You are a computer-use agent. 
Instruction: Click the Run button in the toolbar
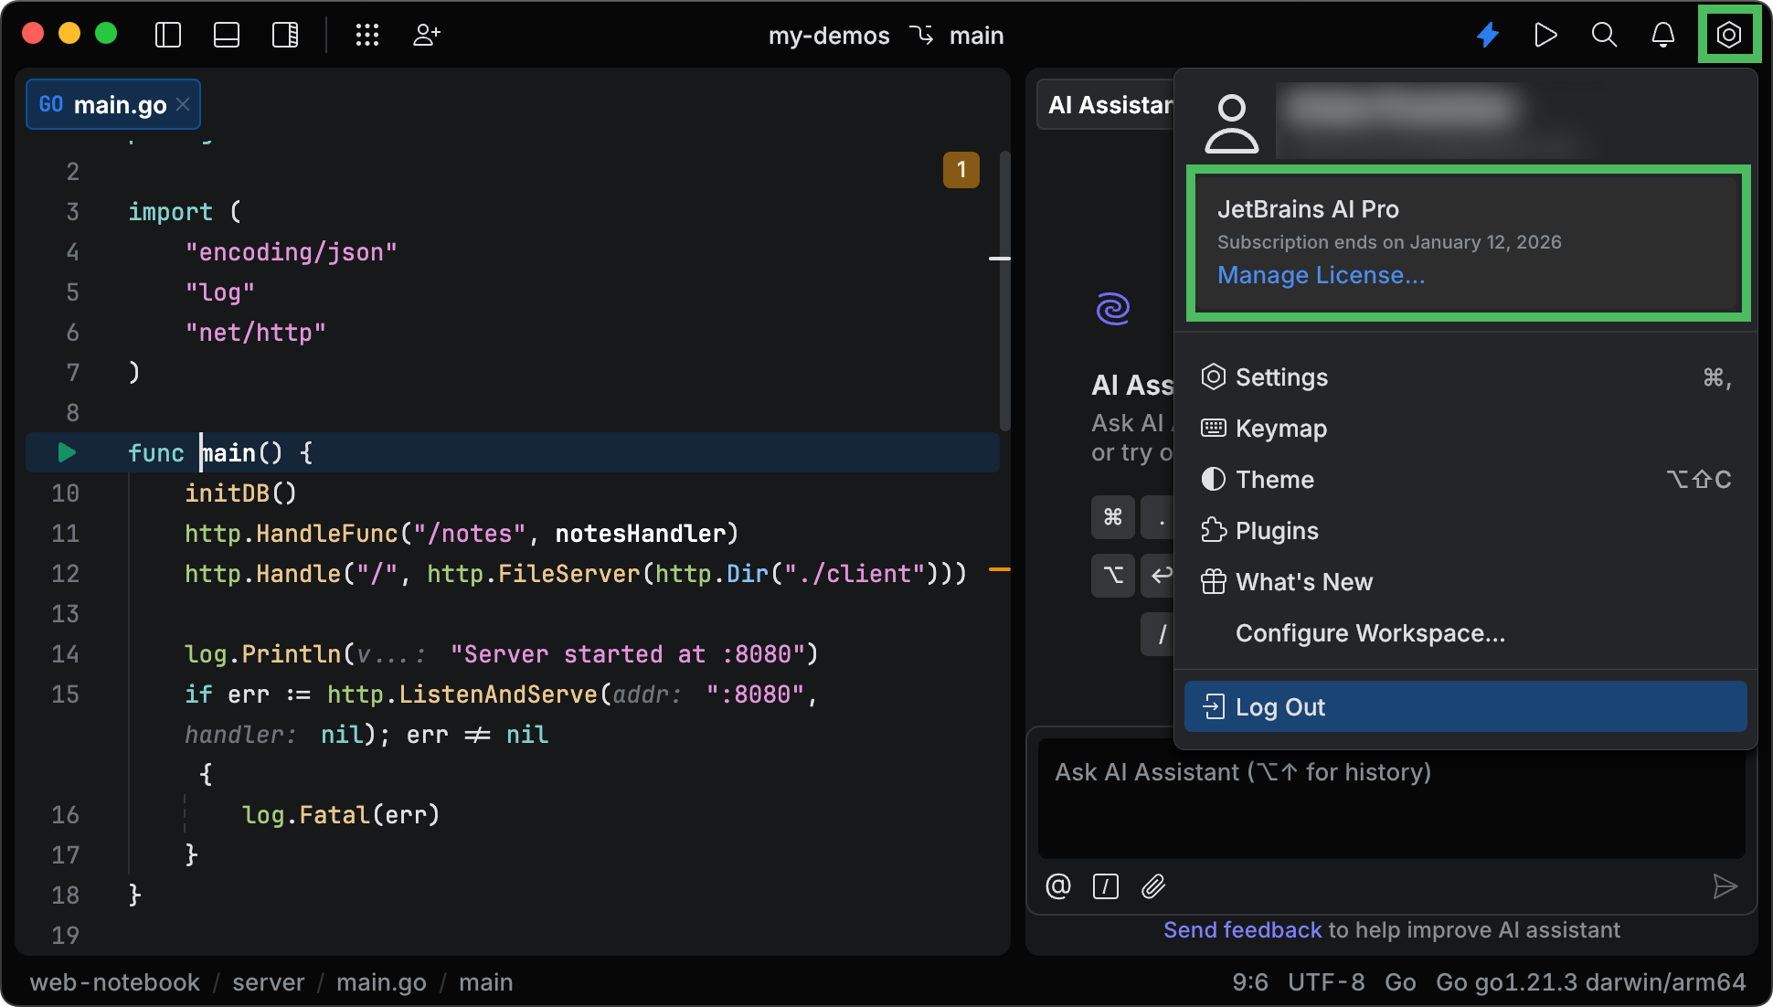pyautogui.click(x=1545, y=35)
